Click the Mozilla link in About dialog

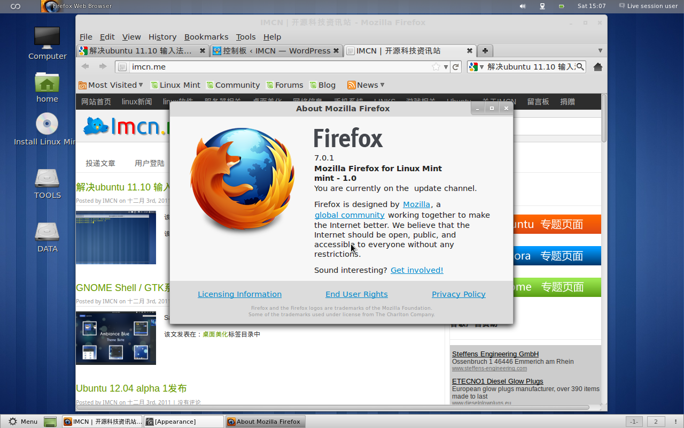[416, 204]
